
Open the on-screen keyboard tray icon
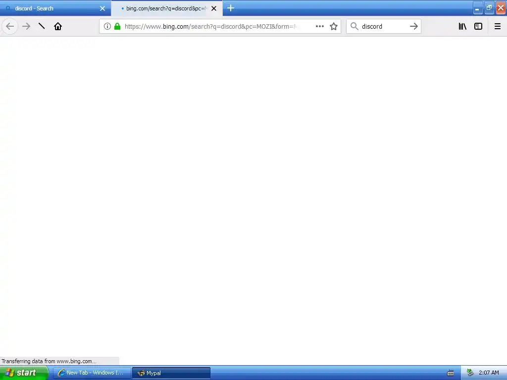(x=451, y=373)
